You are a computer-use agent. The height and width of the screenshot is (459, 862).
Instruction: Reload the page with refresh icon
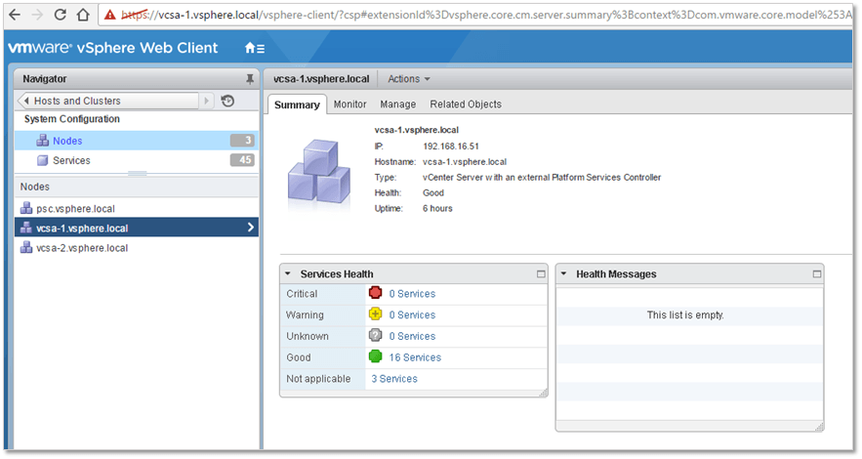click(60, 15)
